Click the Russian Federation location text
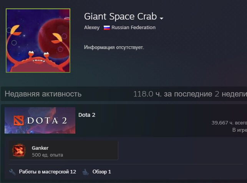 click(133, 28)
